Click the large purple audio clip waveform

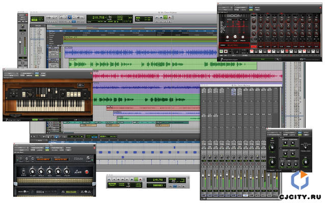[x=141, y=53]
